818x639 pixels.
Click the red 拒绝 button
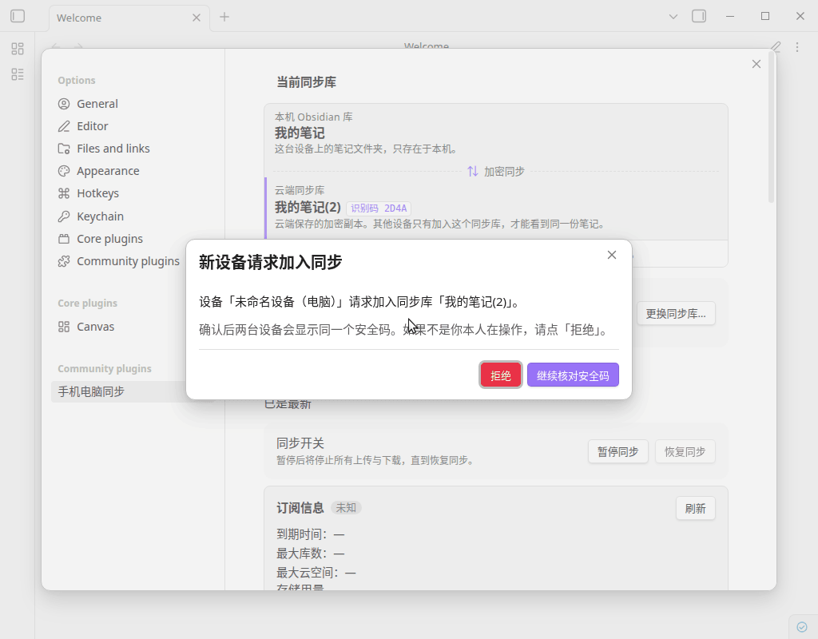pyautogui.click(x=500, y=375)
